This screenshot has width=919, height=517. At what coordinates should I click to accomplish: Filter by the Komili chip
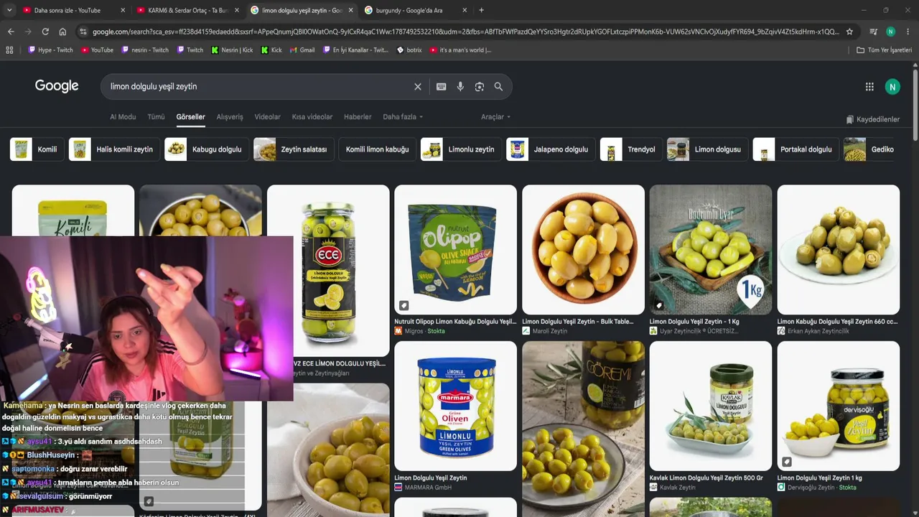37,149
